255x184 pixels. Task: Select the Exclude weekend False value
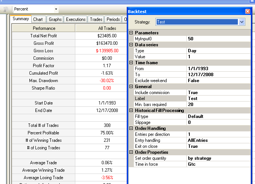218,81
